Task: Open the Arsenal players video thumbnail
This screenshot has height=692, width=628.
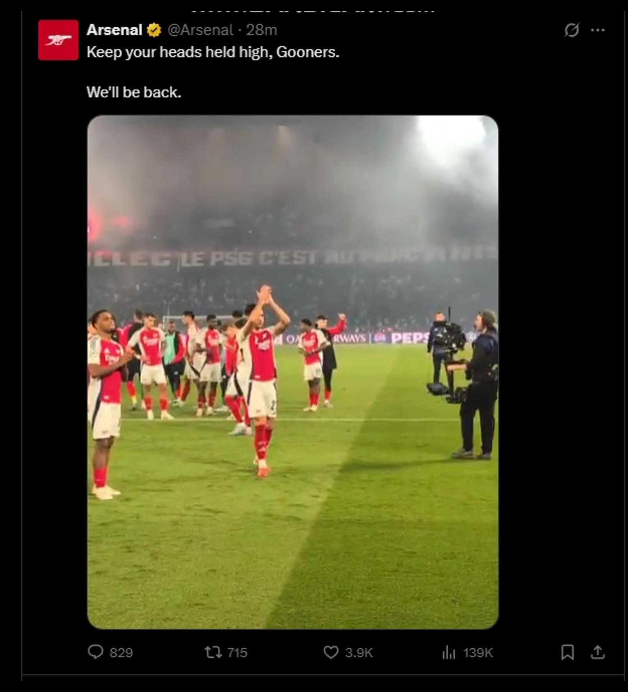Action: point(293,372)
